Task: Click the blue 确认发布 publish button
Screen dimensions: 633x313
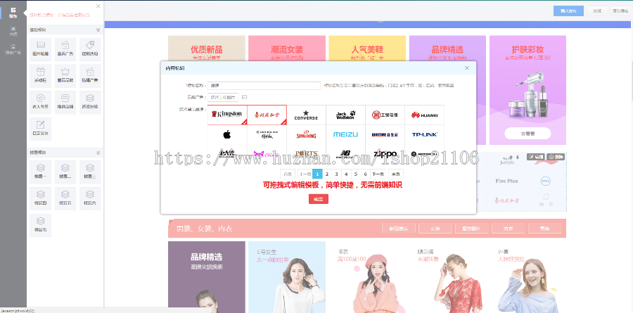Action: 568,11
